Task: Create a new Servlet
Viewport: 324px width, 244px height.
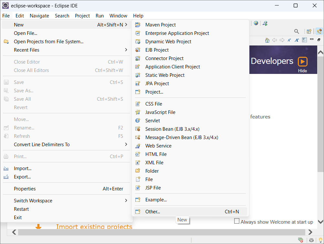Action: [x=190, y=121]
